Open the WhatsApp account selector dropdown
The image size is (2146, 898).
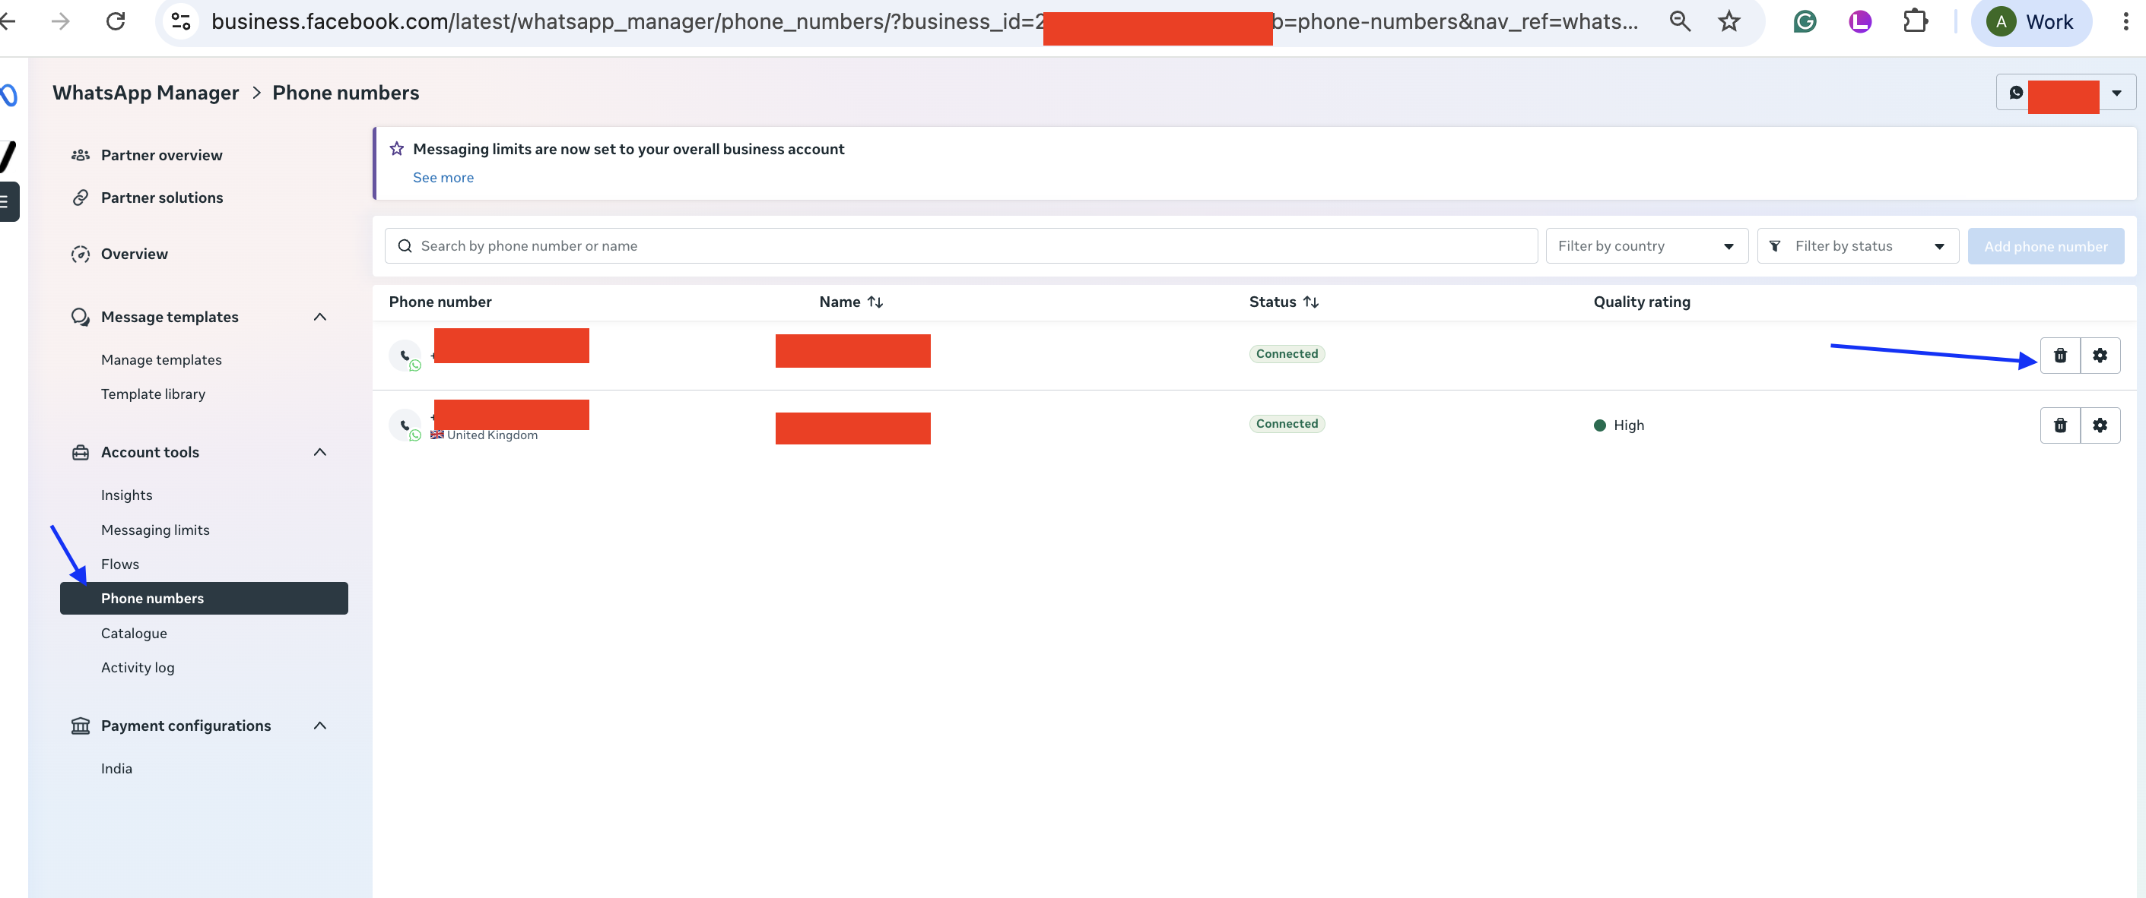click(x=2065, y=93)
